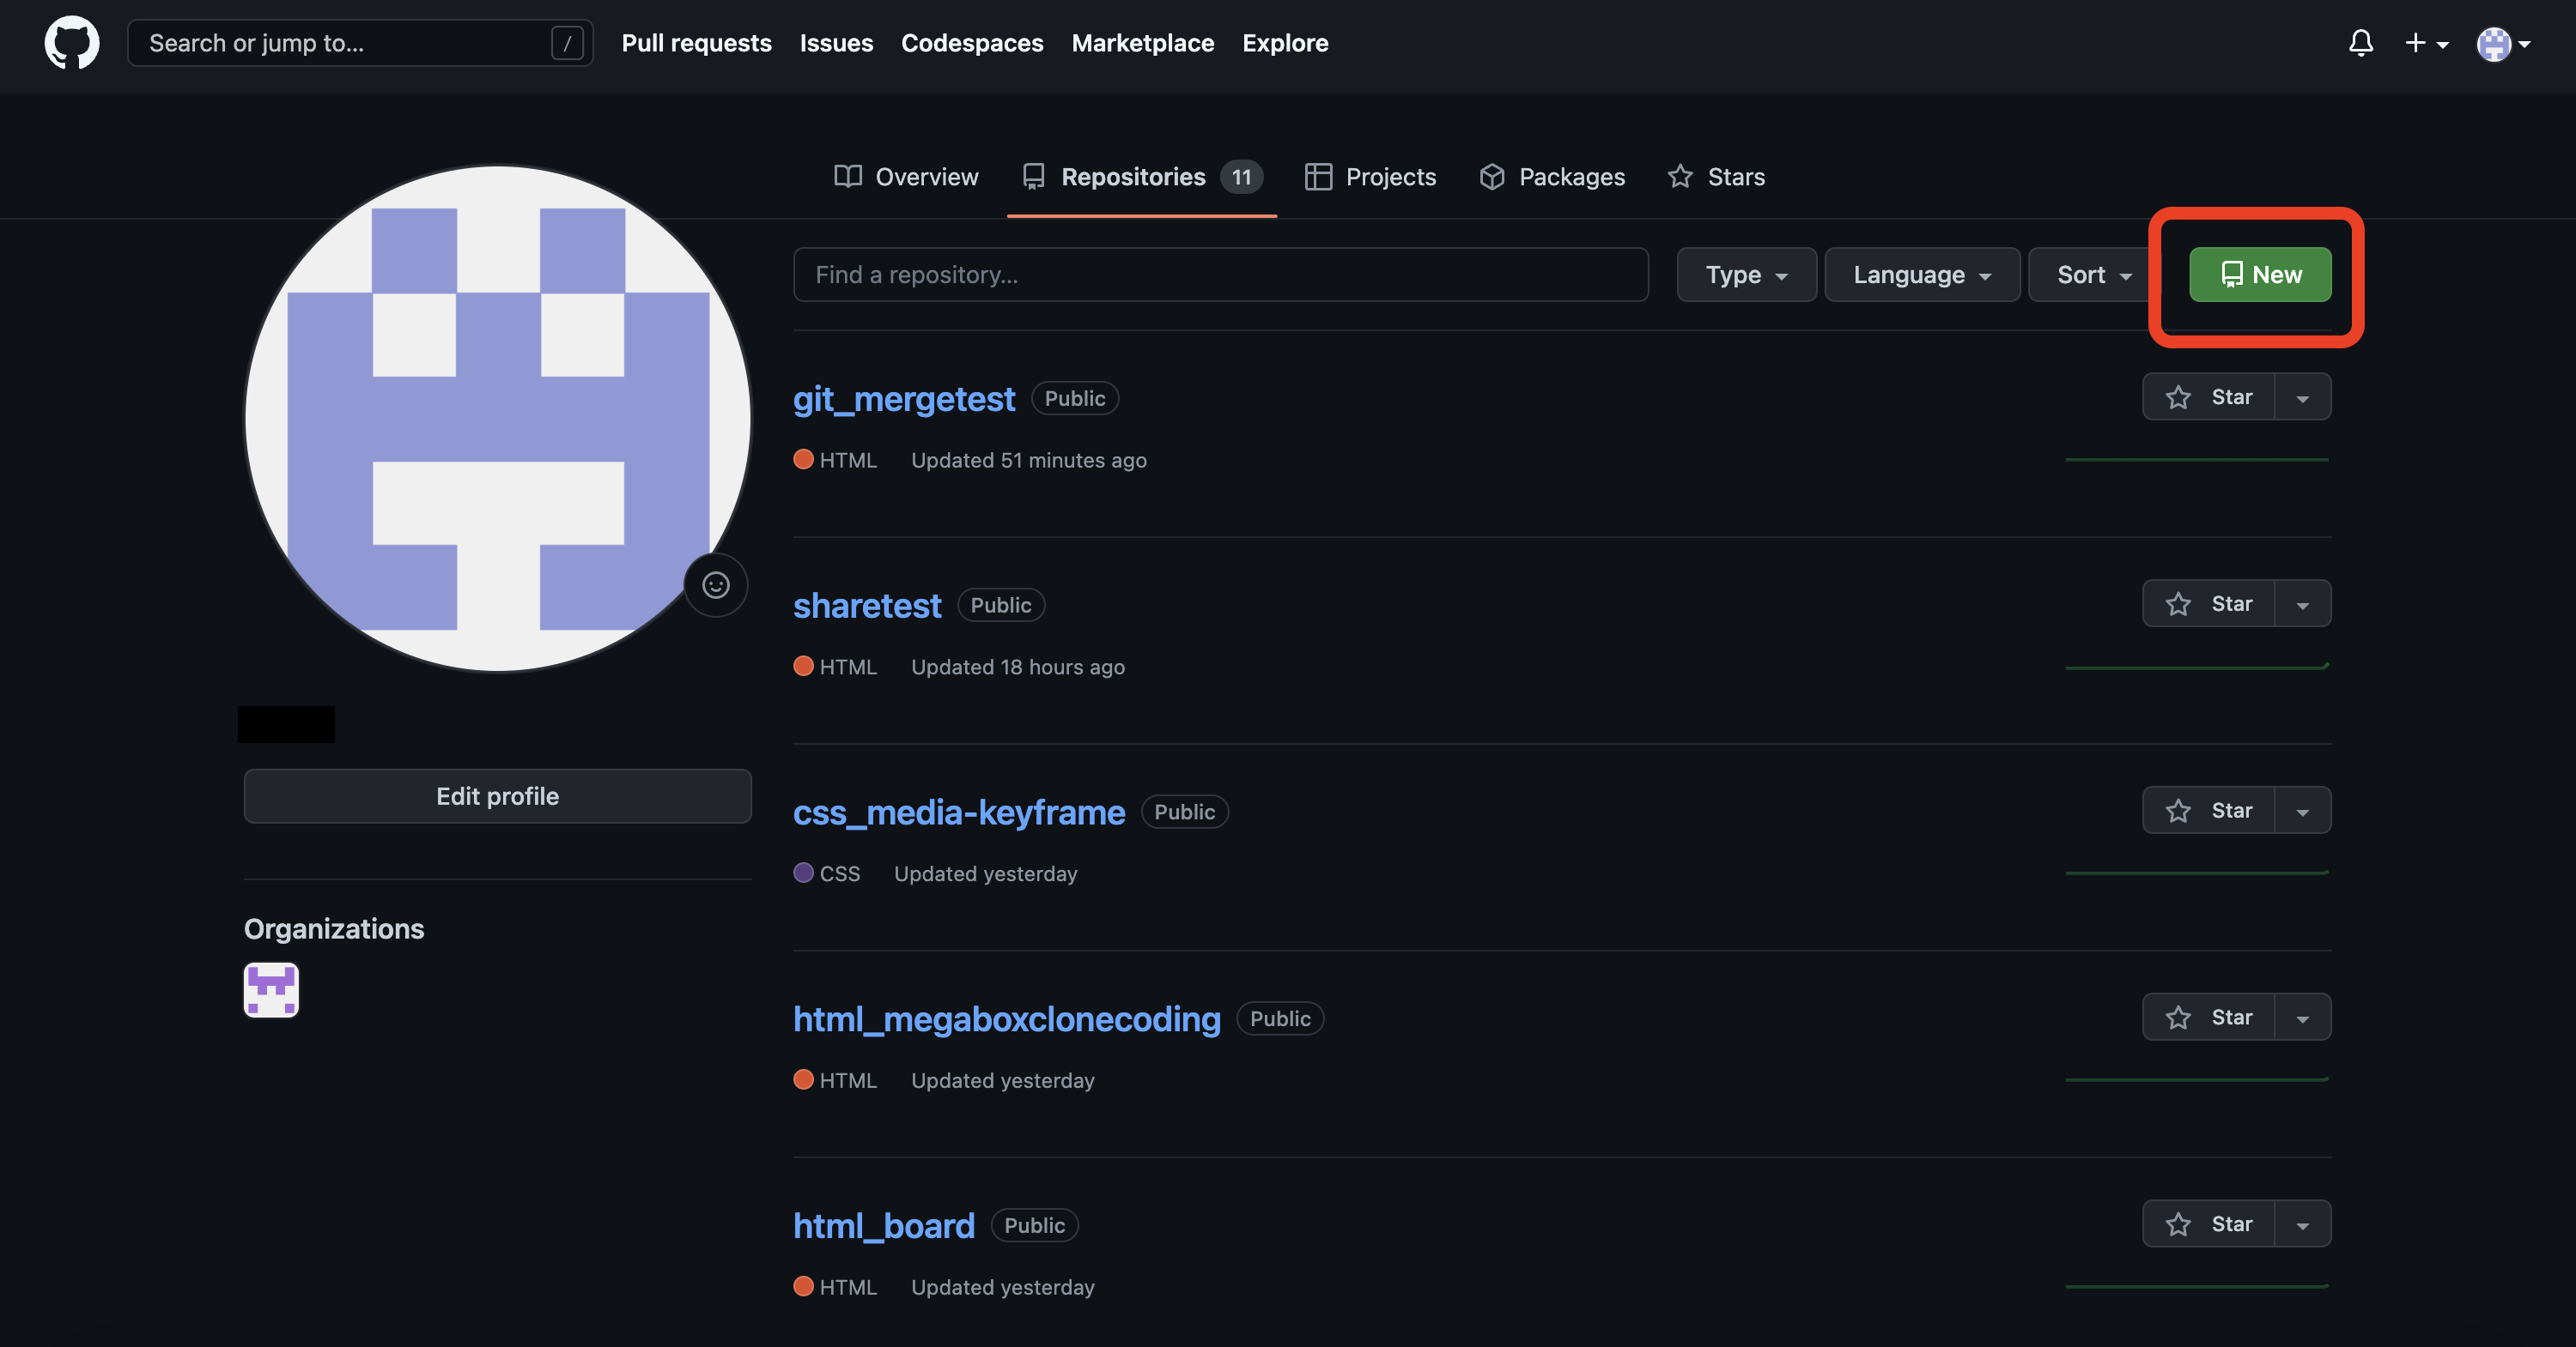
Task: Open the Sort dropdown
Action: tap(2093, 275)
